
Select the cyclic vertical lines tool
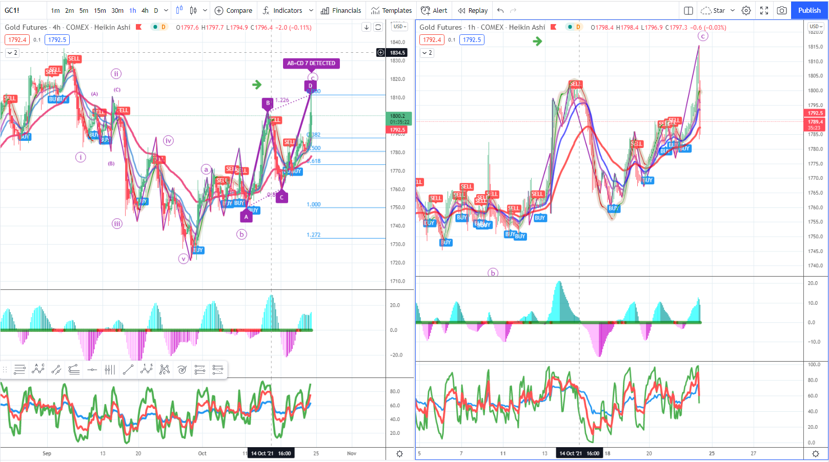[x=110, y=369]
